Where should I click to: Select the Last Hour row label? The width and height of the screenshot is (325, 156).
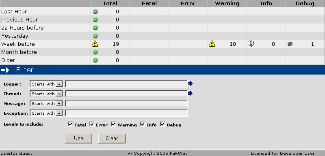coord(14,12)
